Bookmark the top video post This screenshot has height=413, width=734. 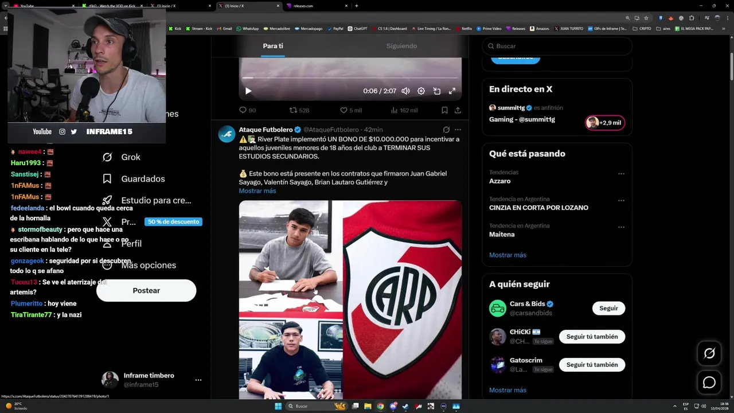coord(444,110)
